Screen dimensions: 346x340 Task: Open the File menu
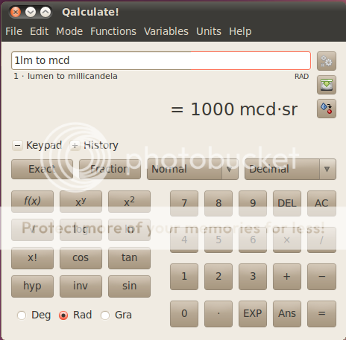tap(14, 31)
